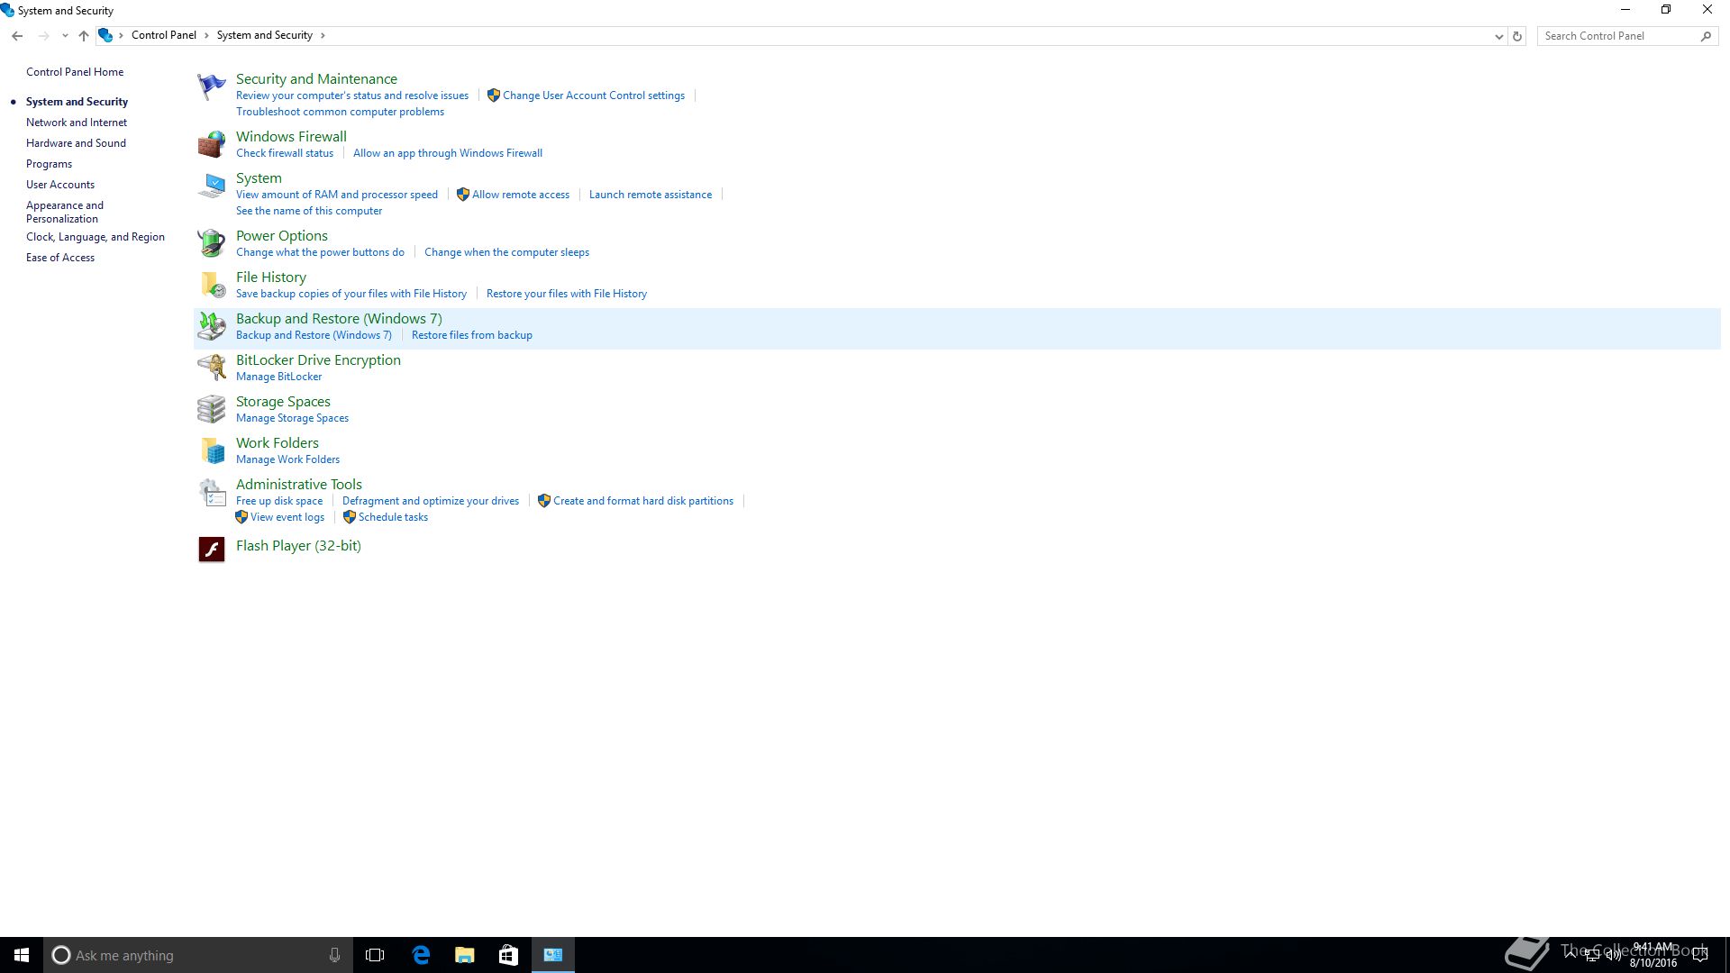Click Change when the computer sleeps

point(506,252)
